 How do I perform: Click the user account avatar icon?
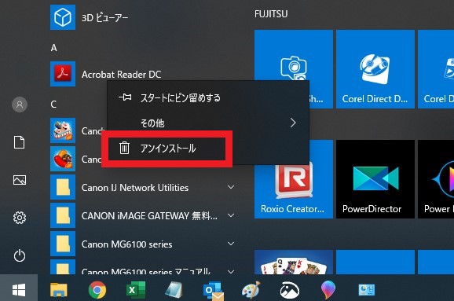point(20,105)
